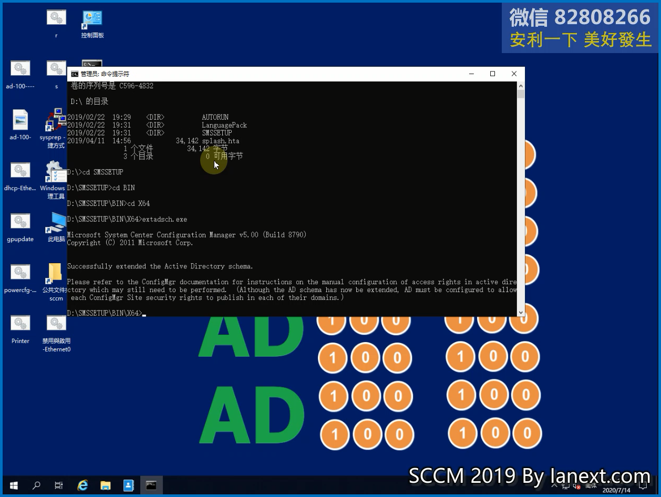
Task: Click the "Successfully extended the Active Directory schema." line
Action: click(x=160, y=266)
